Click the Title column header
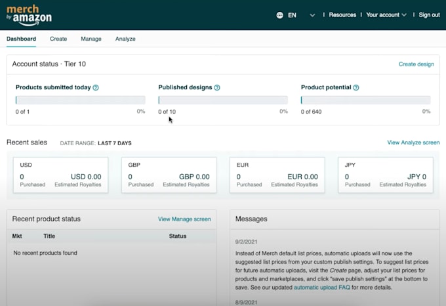This screenshot has width=446, height=306. 49,236
